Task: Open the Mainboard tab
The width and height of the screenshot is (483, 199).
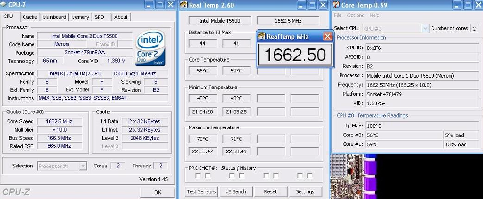Action: pyautogui.click(x=54, y=17)
